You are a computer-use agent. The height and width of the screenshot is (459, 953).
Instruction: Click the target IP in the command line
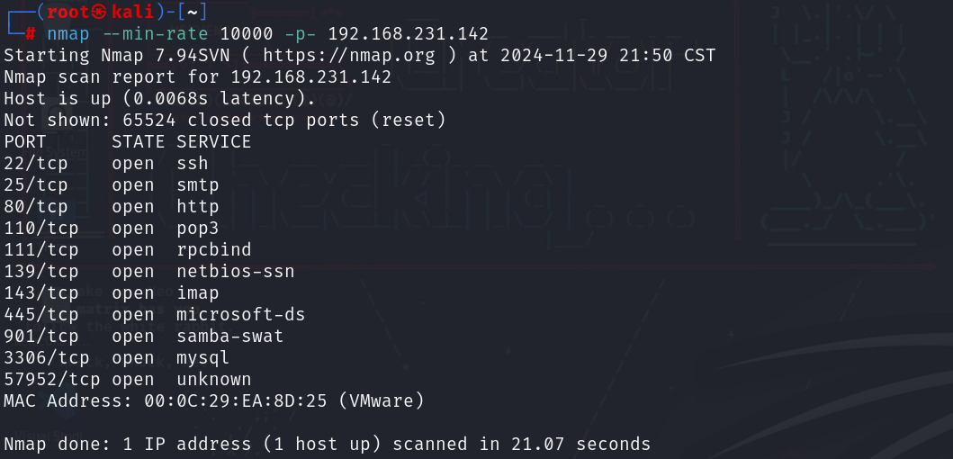click(x=408, y=33)
